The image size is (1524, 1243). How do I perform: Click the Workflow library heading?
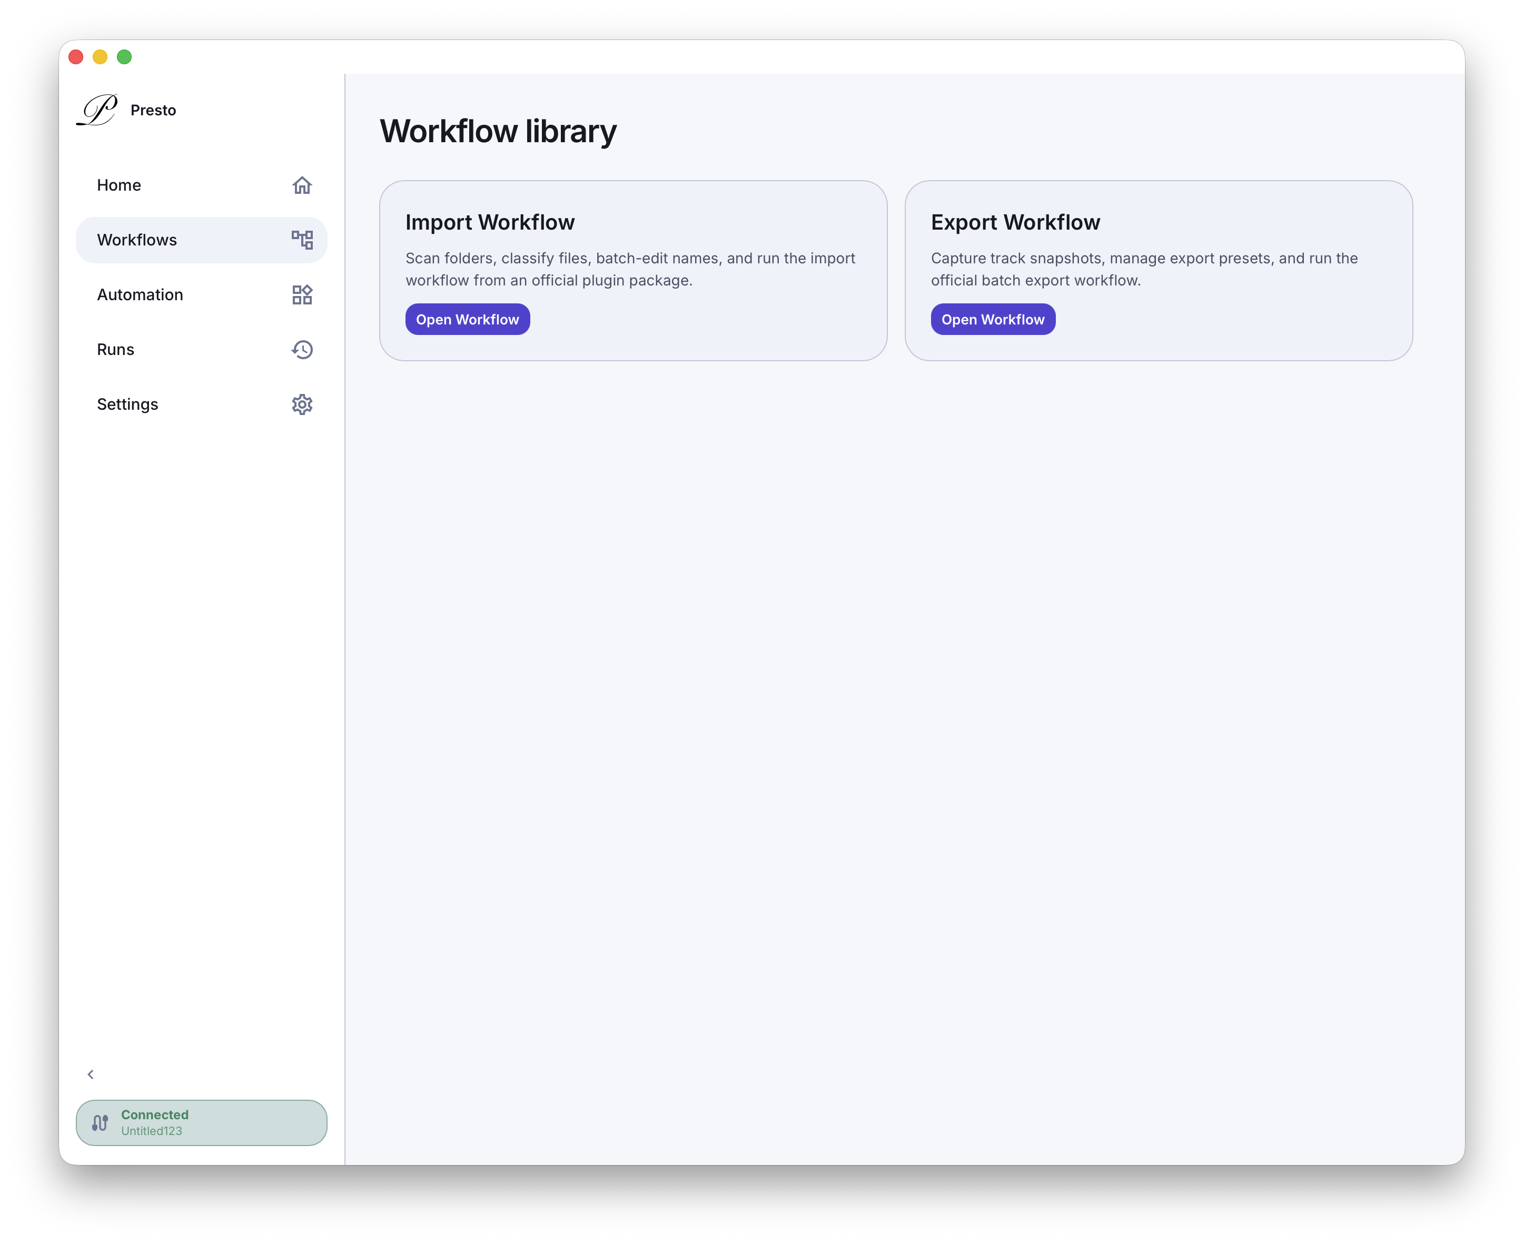[x=499, y=130]
